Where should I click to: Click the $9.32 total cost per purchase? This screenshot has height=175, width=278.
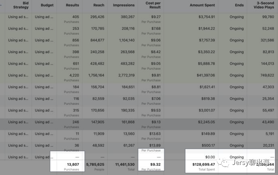[155, 165]
